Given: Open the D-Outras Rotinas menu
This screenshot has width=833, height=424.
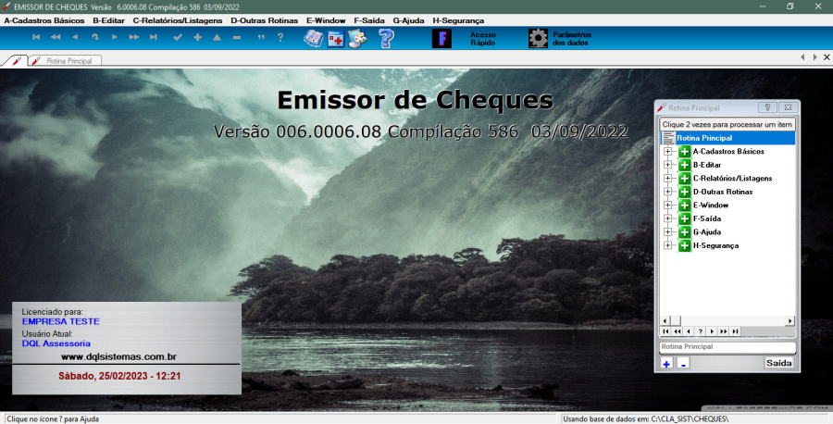Looking at the screenshot, I should 264,19.
